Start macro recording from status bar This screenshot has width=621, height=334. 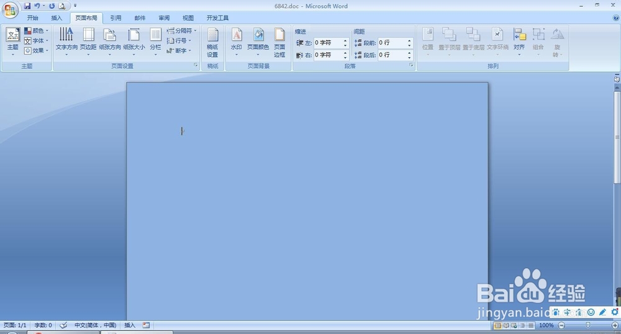(146, 325)
